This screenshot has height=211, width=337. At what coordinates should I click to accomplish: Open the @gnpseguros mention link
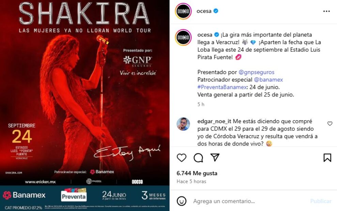[256, 72]
